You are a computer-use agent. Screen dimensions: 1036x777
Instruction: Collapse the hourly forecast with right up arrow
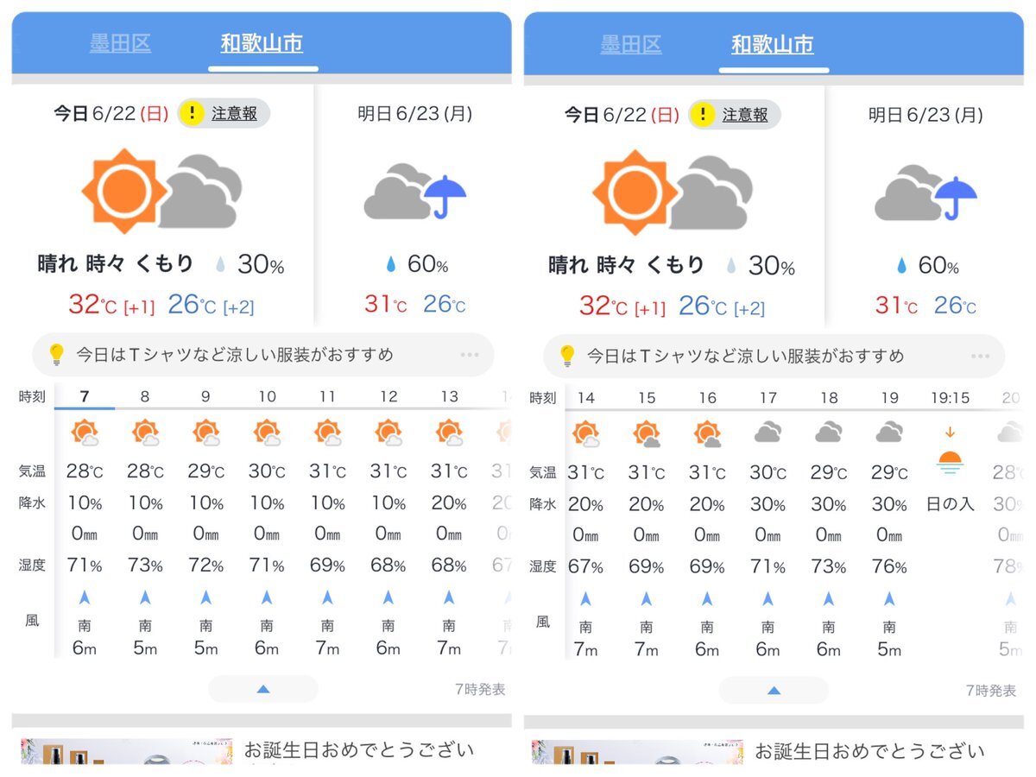tap(774, 691)
